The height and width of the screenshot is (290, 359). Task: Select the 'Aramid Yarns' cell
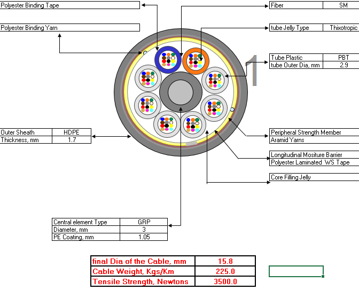pos(314,140)
